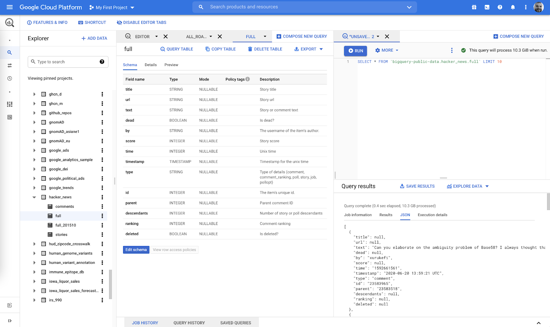
Task: Open the help question mark icon
Action: click(500, 7)
